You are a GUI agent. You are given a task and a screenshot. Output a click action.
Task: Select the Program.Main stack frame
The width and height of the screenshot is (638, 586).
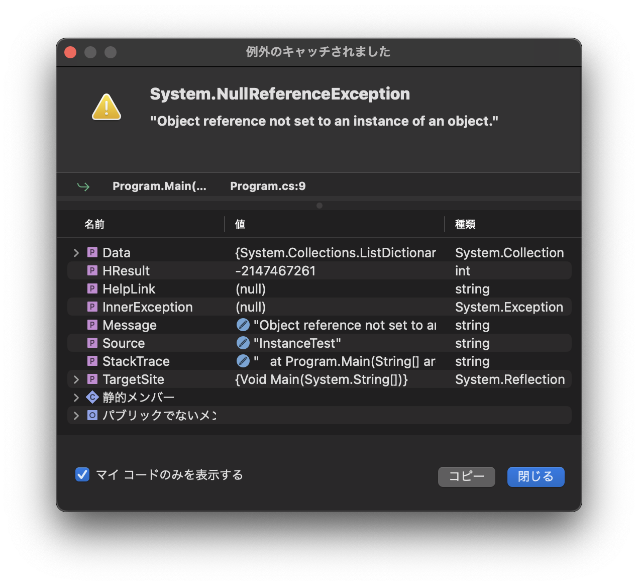coord(159,186)
